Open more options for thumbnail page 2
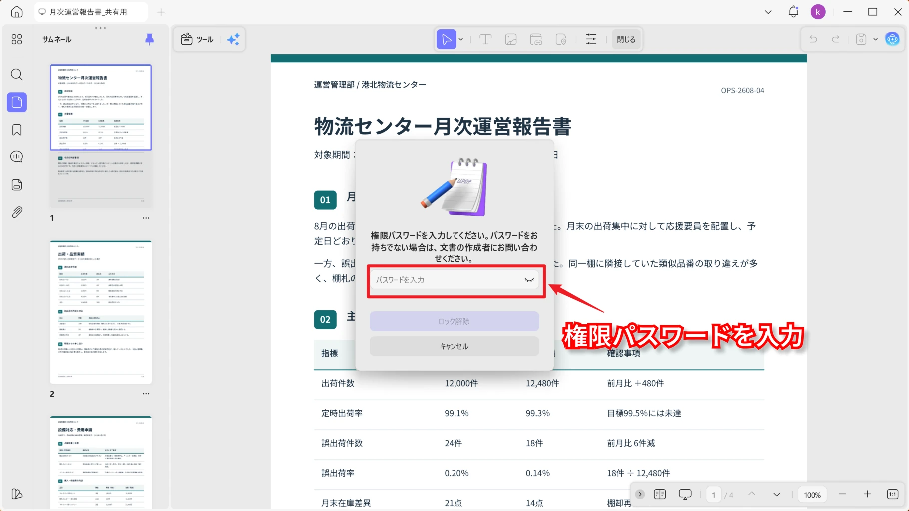Screen dimensions: 909x511 coord(146,394)
